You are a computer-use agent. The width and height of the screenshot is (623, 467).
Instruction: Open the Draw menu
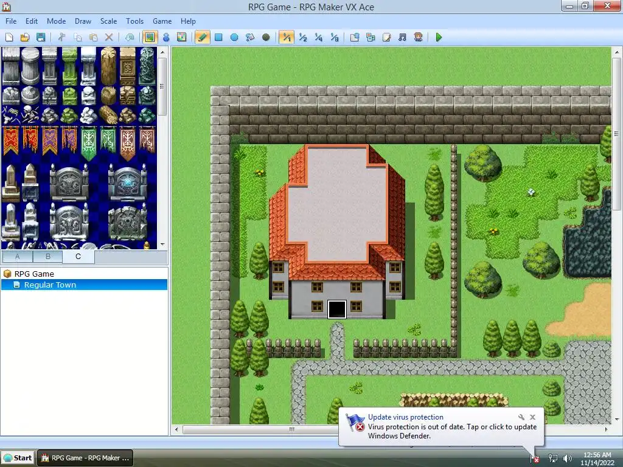[x=83, y=21]
